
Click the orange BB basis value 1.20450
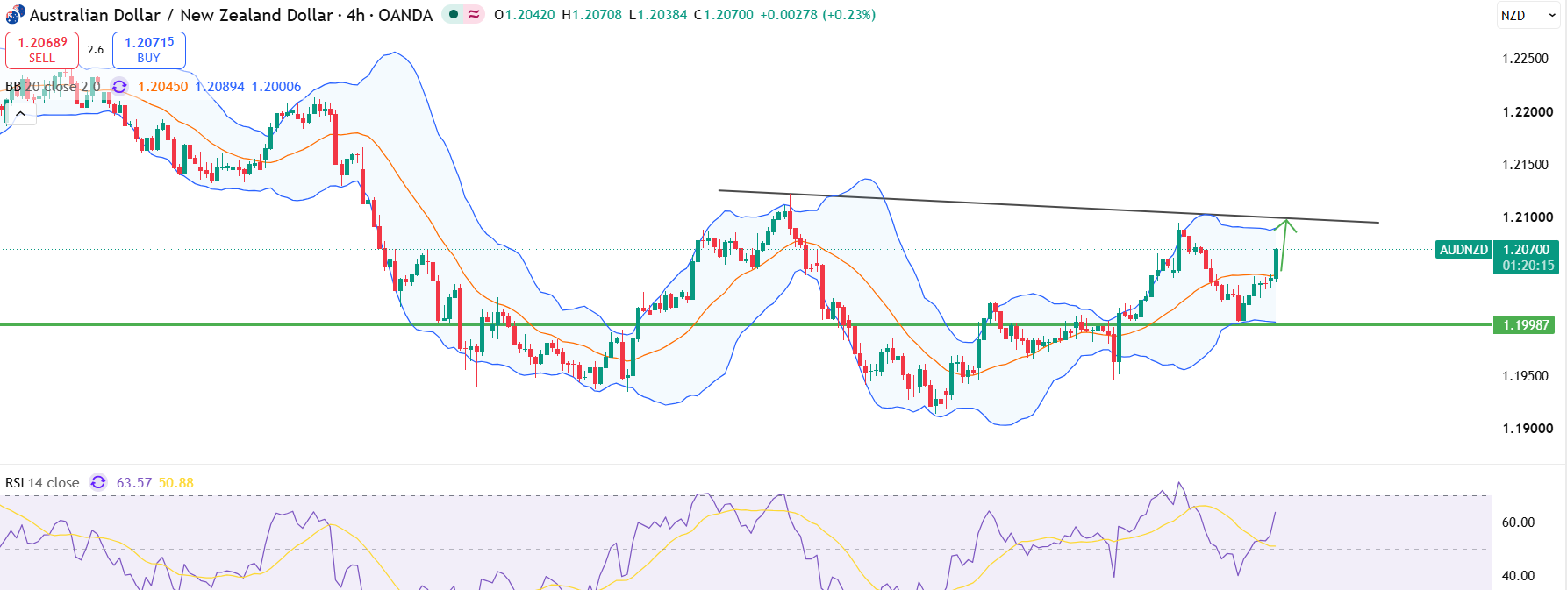point(163,87)
